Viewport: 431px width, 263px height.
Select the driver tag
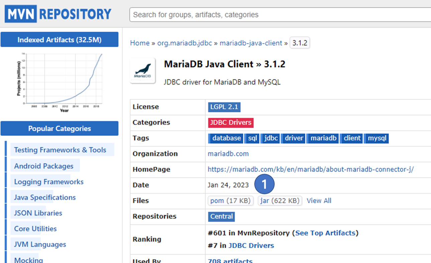coord(293,138)
